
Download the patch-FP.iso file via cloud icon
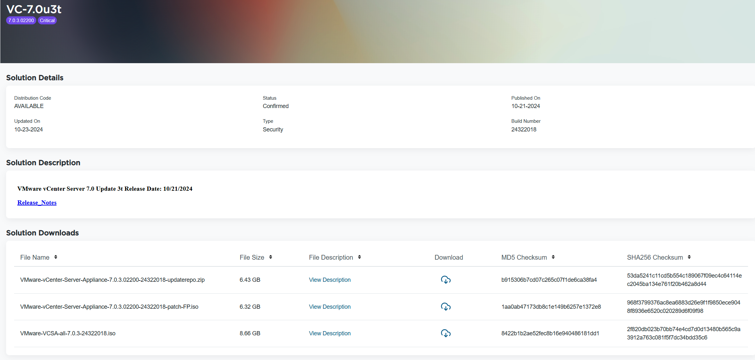point(445,307)
